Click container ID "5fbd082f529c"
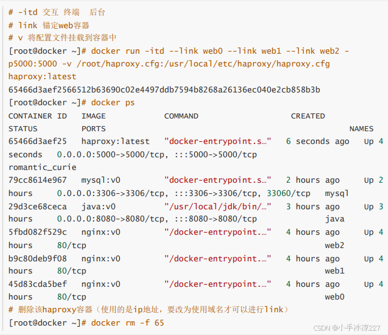This screenshot has width=388, height=335. tap(38, 232)
